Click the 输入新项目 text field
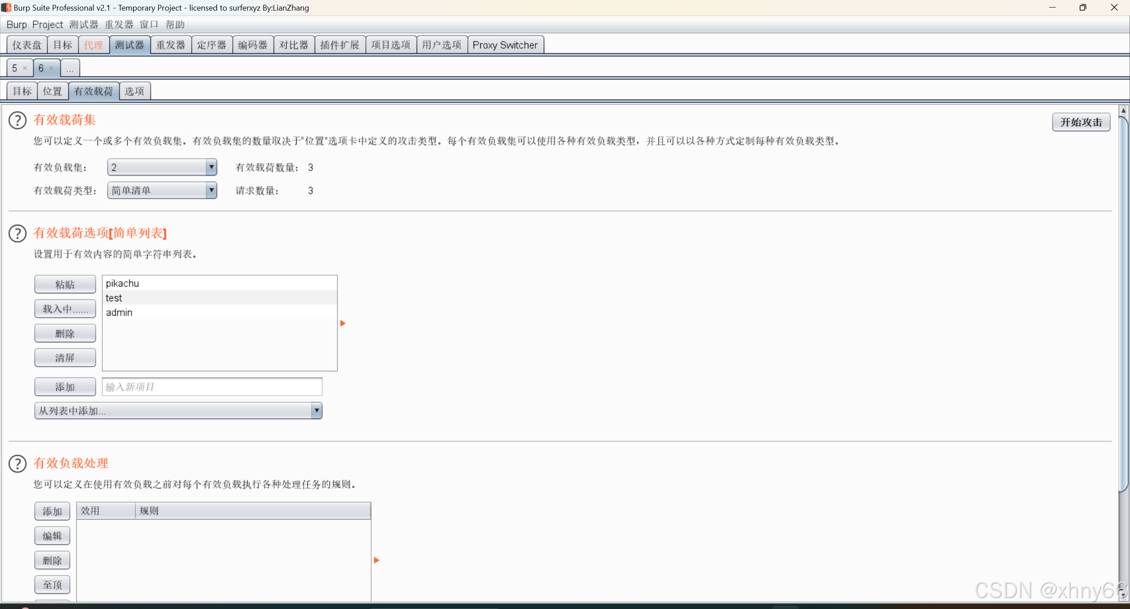The width and height of the screenshot is (1130, 609). tap(212, 387)
